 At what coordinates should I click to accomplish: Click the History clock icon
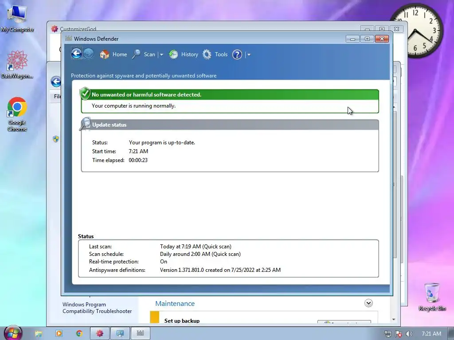tap(173, 54)
